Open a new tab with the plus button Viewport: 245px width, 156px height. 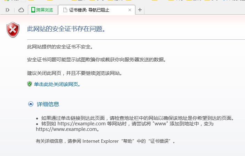[x=140, y=10]
